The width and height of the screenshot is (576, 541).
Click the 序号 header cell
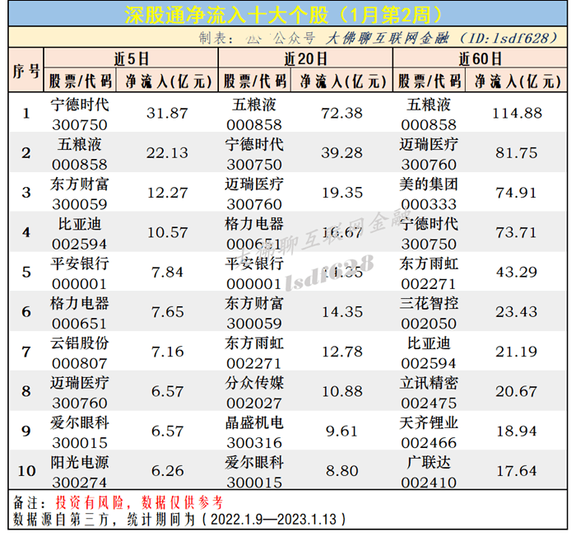tap(26, 70)
